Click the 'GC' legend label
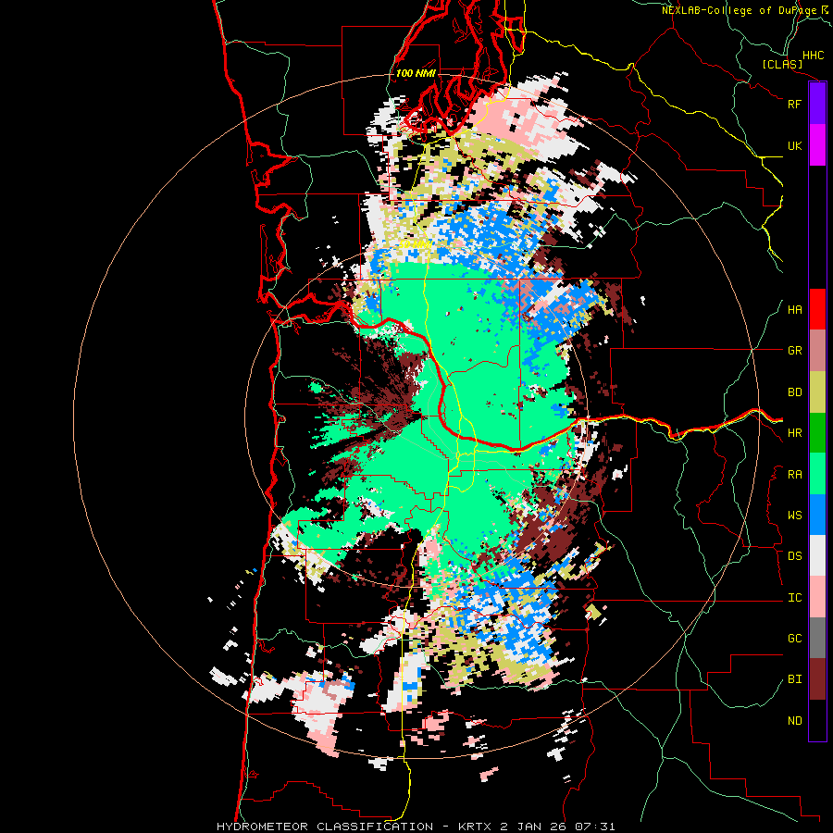This screenshot has height=833, width=833. [794, 639]
